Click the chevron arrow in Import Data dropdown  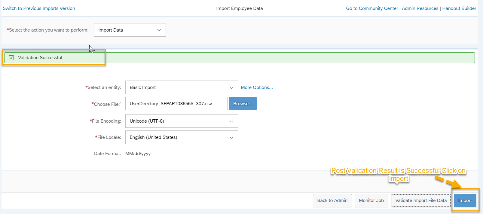tap(159, 30)
